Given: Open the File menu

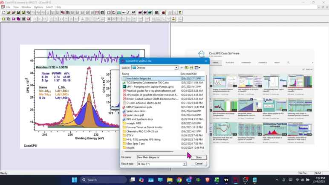Looking at the screenshot, I should tap(8, 7).
